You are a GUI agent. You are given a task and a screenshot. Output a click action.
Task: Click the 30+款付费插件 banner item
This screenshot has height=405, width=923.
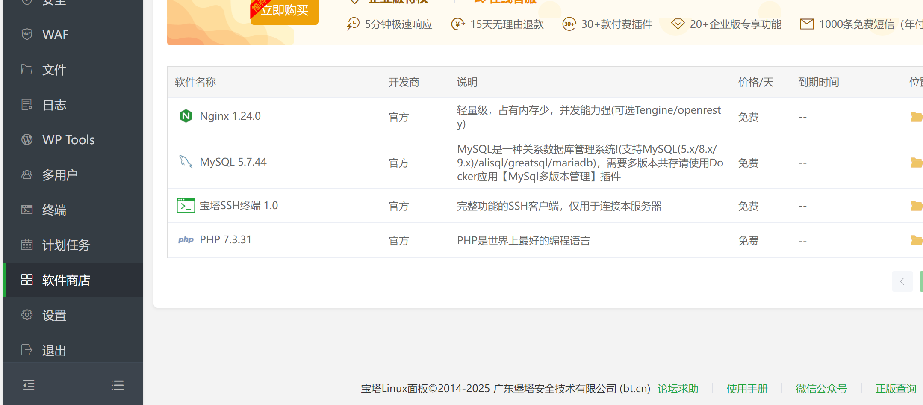point(607,24)
